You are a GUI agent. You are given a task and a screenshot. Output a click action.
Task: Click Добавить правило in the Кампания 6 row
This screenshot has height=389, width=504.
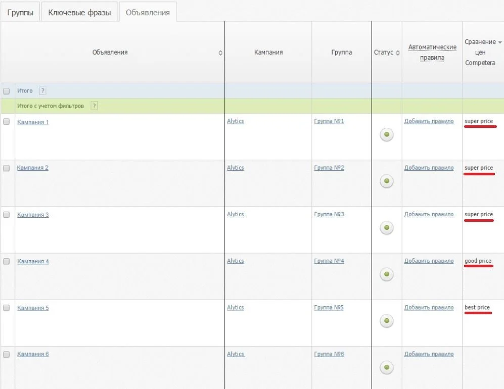click(429, 354)
